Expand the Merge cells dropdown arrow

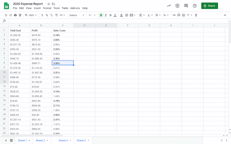click(135, 15)
